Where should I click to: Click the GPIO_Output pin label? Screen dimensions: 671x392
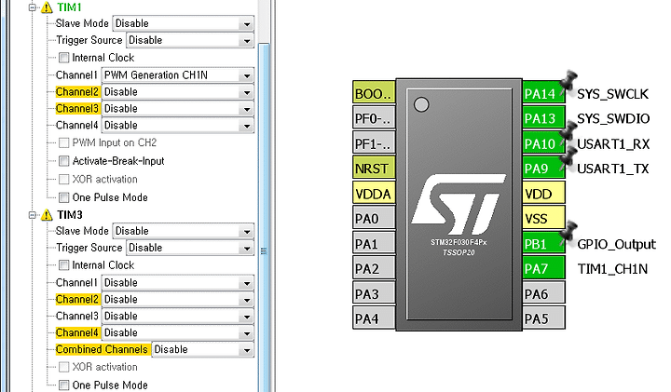click(x=616, y=244)
